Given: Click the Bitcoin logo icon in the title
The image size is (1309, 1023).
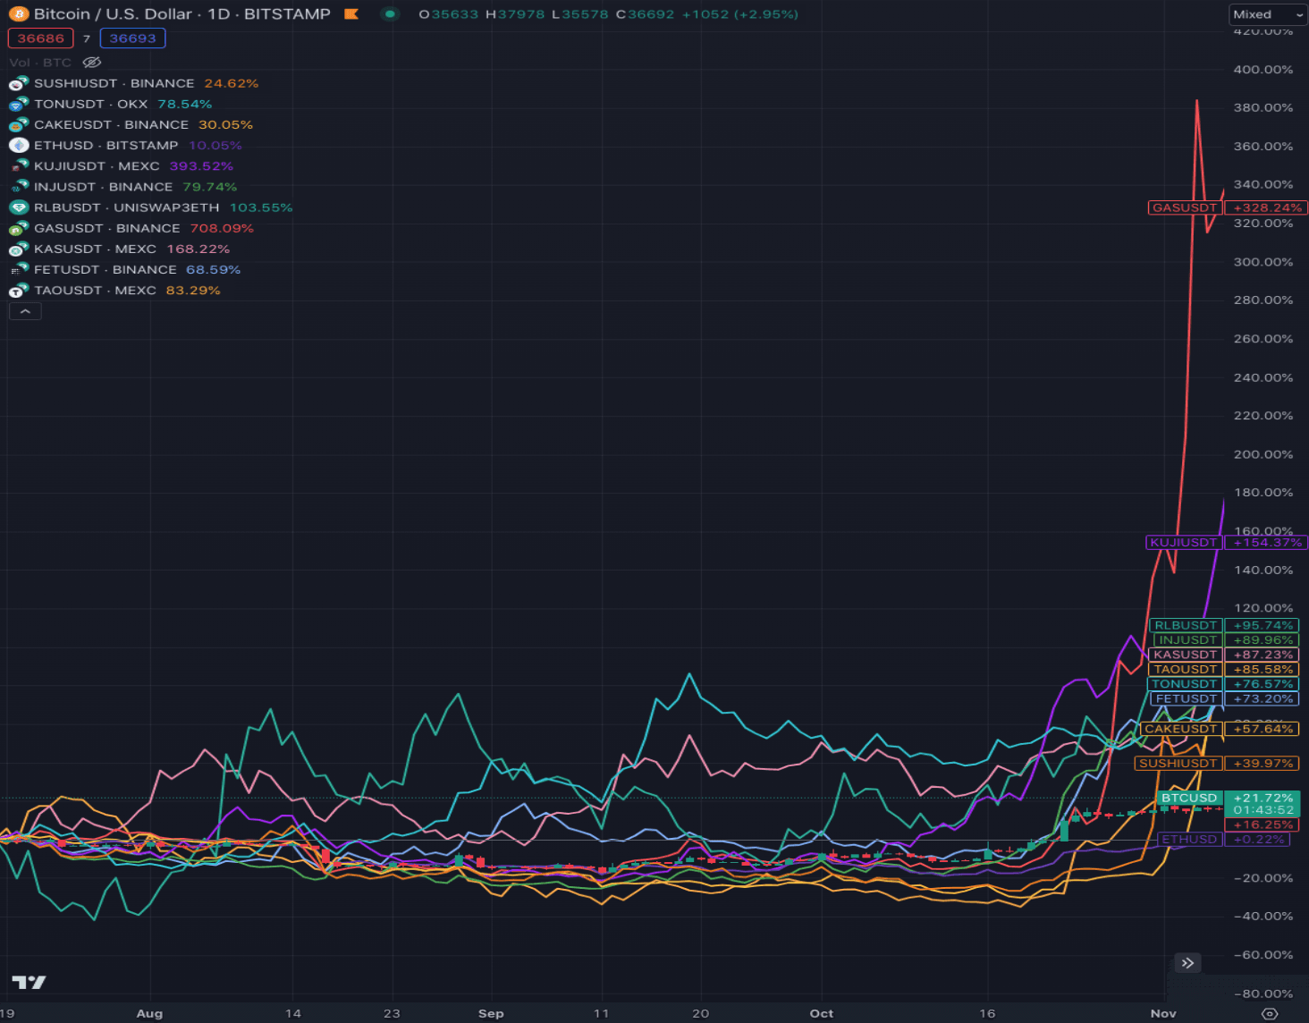Looking at the screenshot, I should pos(18,14).
